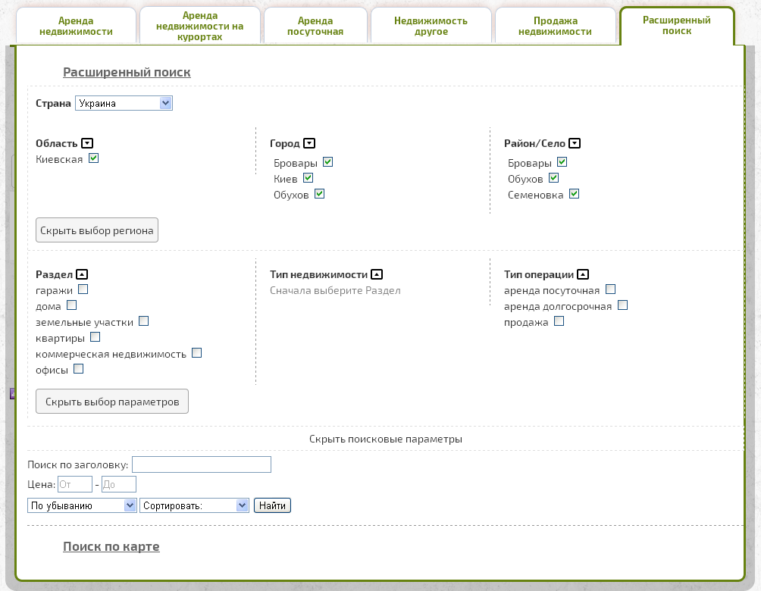Screen dimensions: 761x591
Task: Collapse the Тип операции arrow icon
Action: click(x=583, y=274)
